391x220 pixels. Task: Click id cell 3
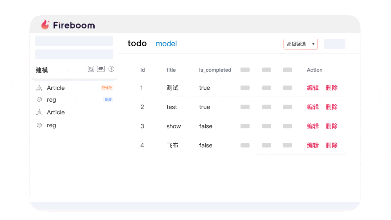pyautogui.click(x=142, y=126)
